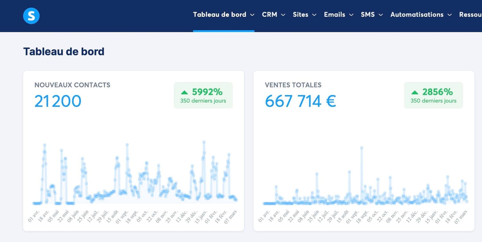Screen dimensions: 482x242
Task: Select the CRM menu item
Action: [x=270, y=14]
